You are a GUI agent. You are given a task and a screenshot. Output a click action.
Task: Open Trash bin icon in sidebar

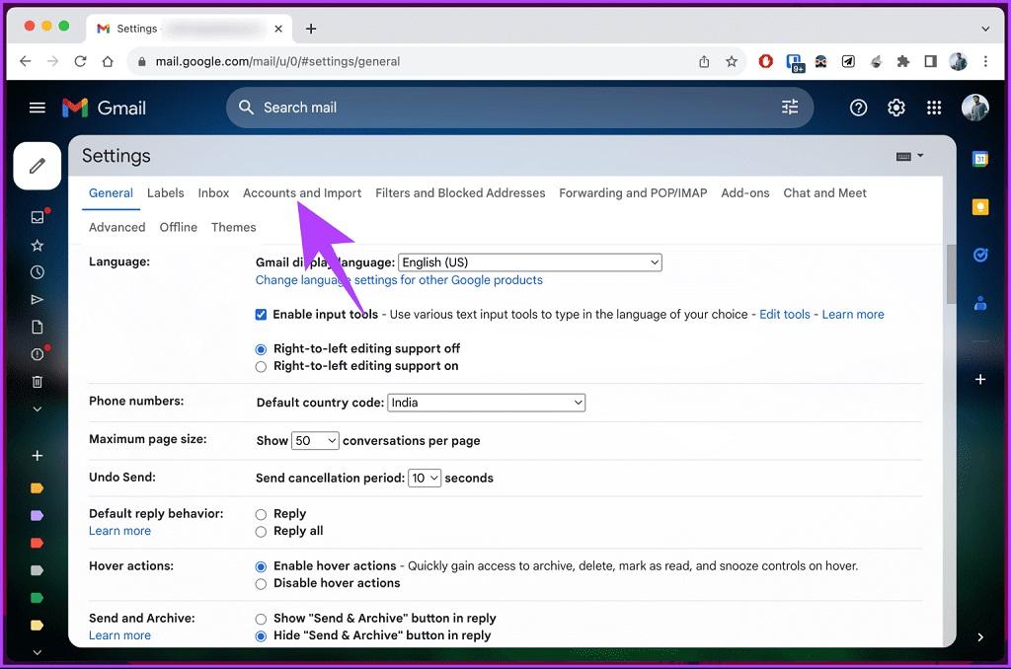(x=38, y=382)
